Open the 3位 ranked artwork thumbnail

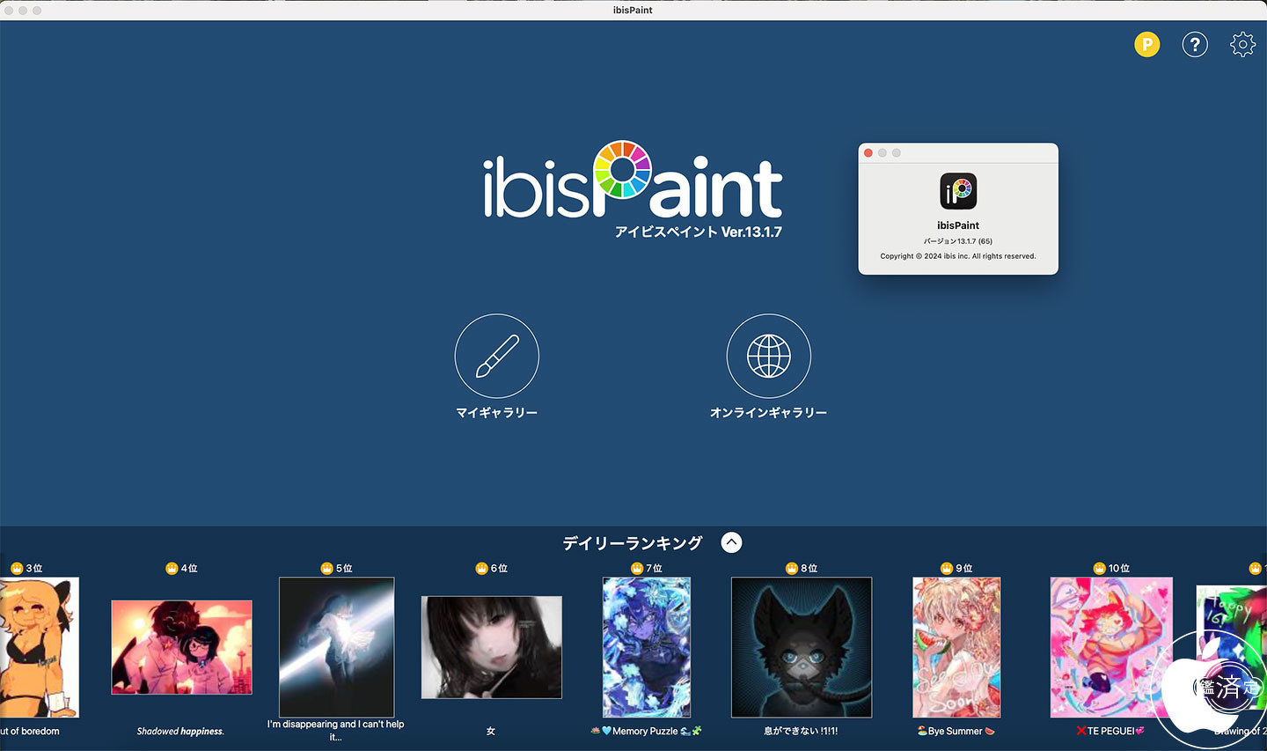coord(39,647)
